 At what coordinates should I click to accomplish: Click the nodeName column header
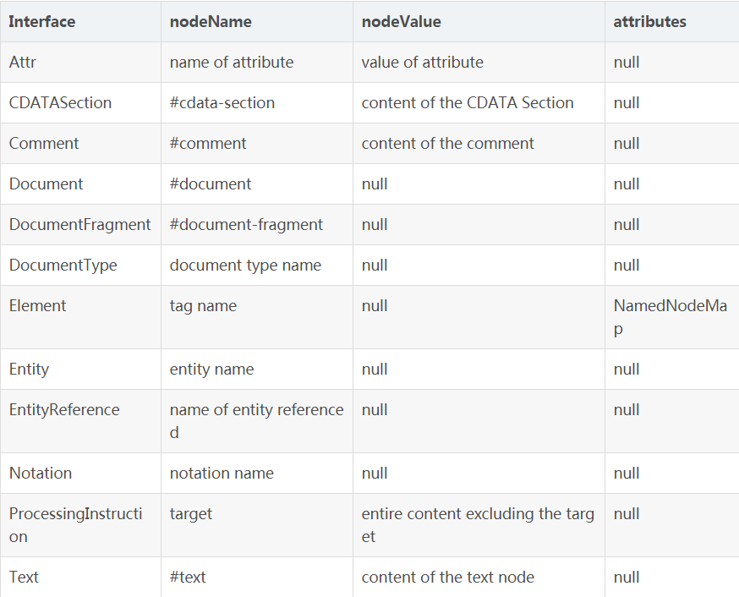(257, 22)
